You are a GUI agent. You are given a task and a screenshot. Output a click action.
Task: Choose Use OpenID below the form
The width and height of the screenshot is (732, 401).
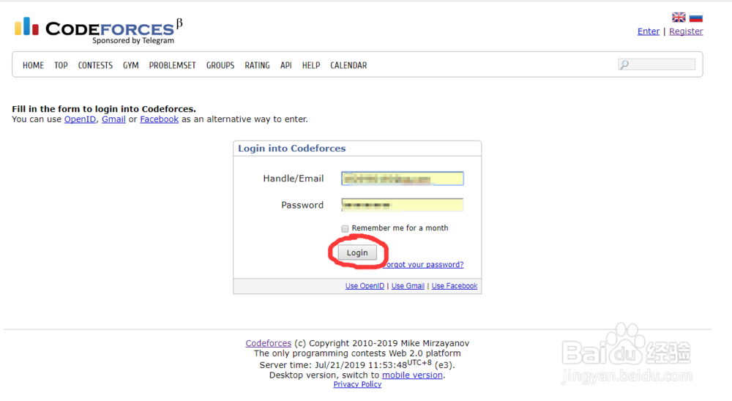(365, 285)
